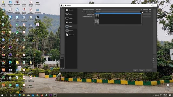Launch Microsoft Edge from the taskbar
The image size is (173, 97).
pyautogui.click(x=20, y=95)
